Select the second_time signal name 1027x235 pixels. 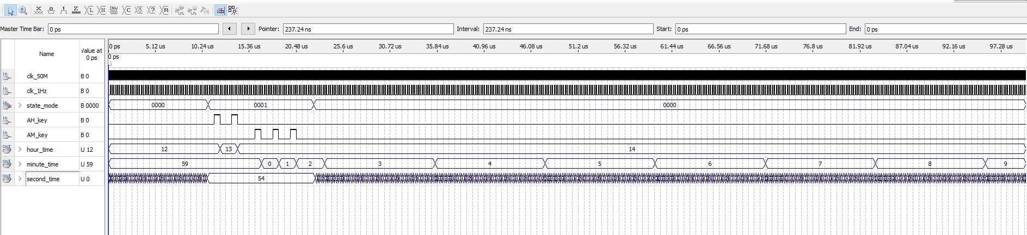coord(43,179)
